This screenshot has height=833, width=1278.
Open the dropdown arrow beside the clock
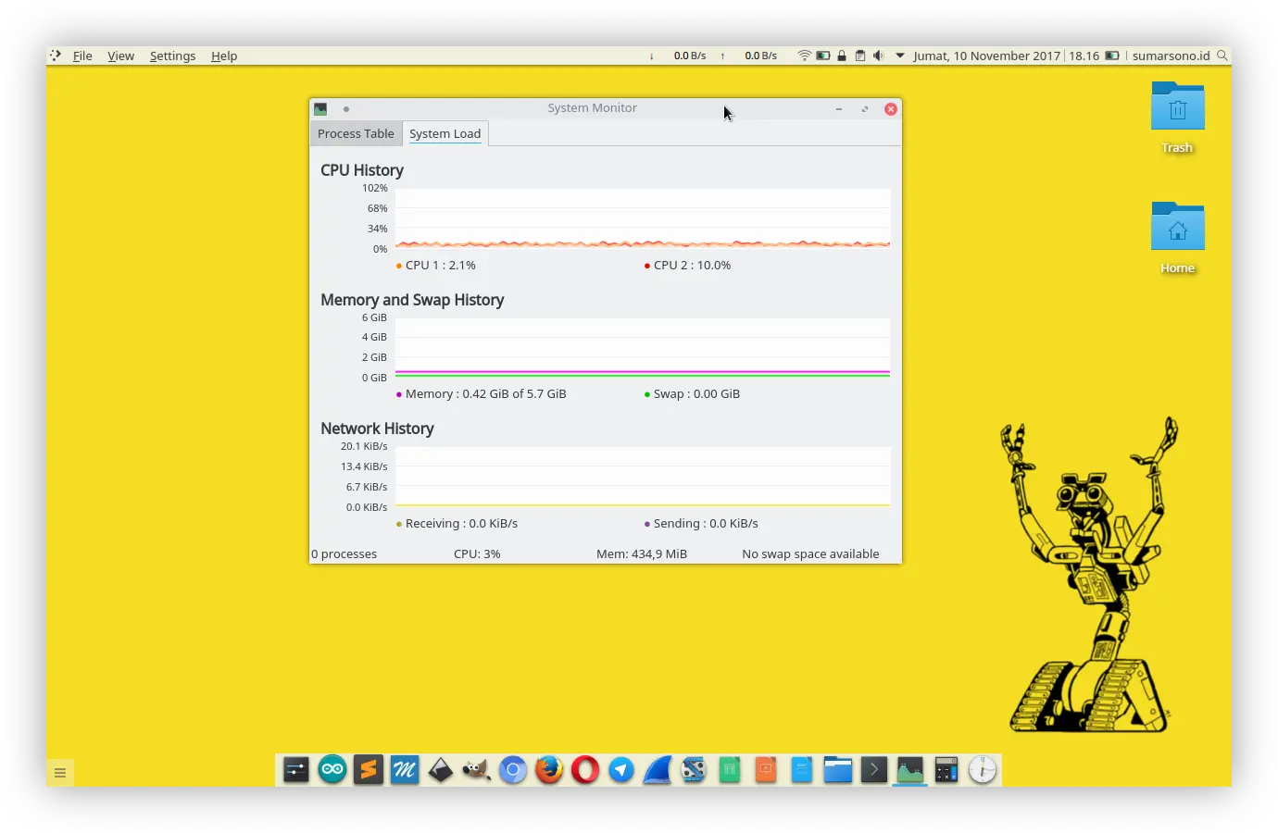coord(899,56)
